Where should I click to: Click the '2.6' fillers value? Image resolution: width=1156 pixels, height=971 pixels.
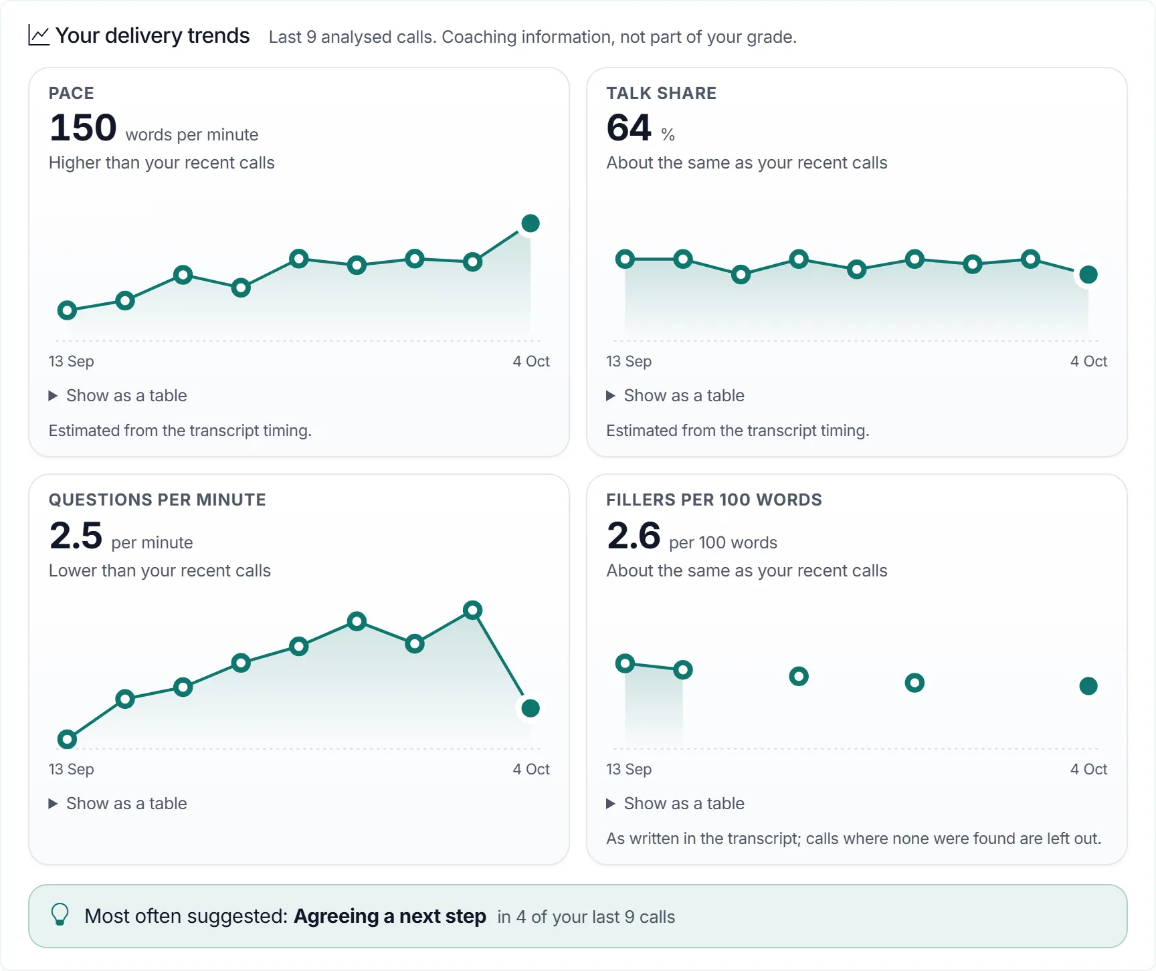pyautogui.click(x=634, y=536)
